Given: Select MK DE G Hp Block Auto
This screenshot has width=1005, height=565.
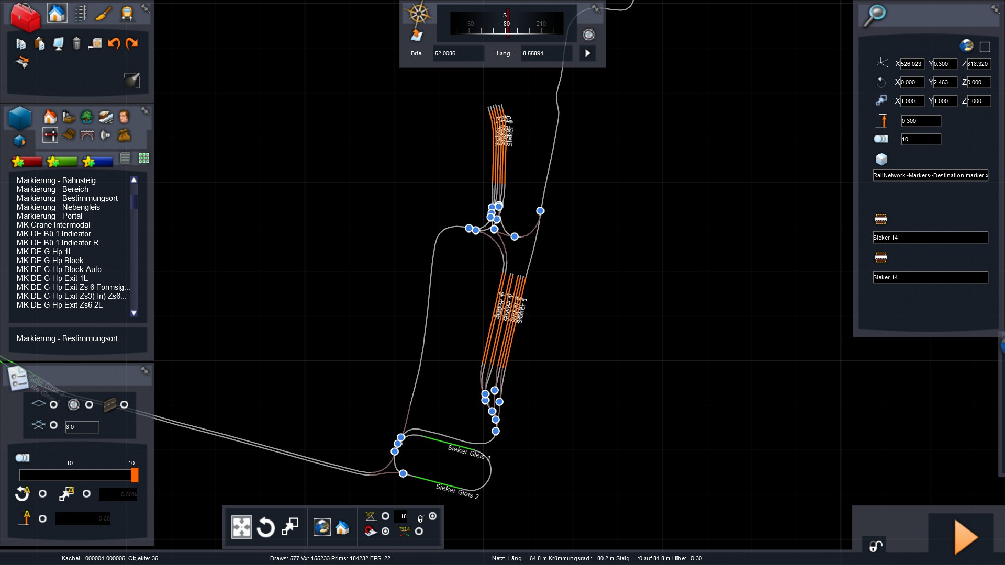Looking at the screenshot, I should [x=59, y=269].
